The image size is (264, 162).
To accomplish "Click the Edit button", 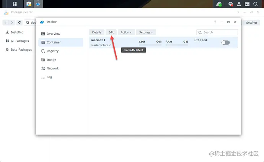I will click(111, 32).
